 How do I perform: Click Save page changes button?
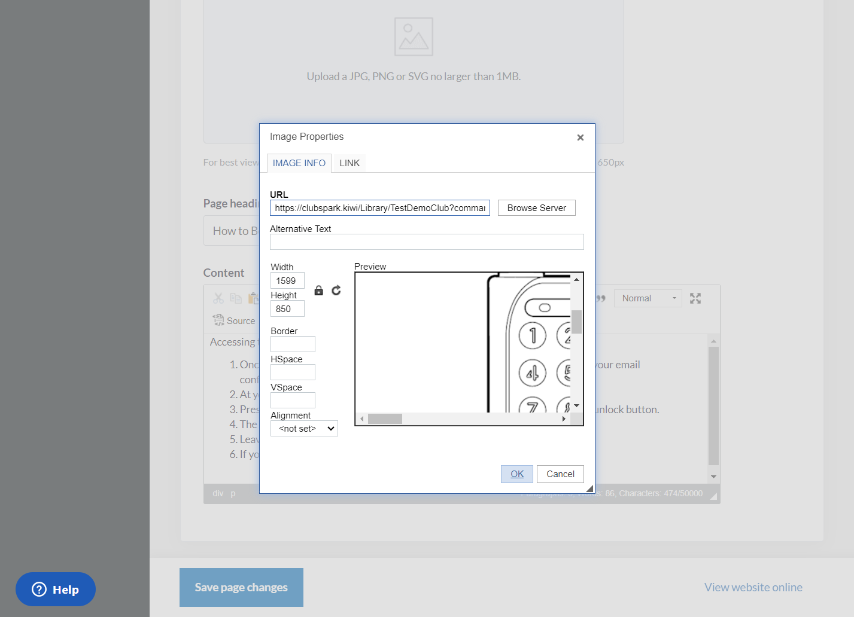click(241, 587)
